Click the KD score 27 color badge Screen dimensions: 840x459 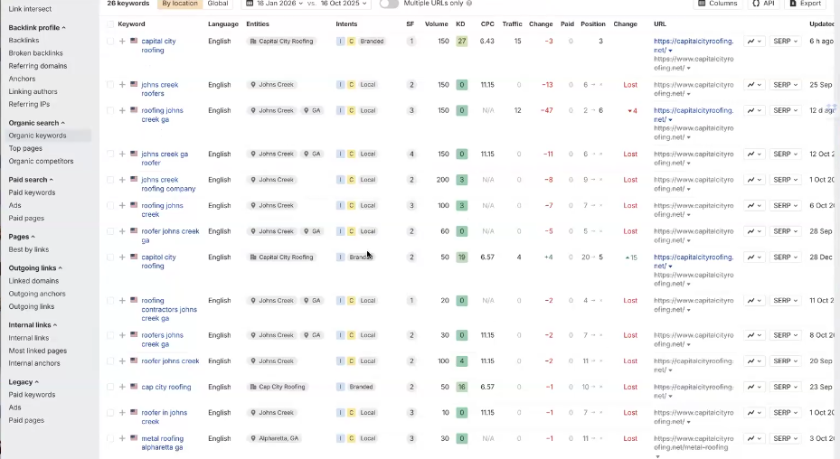[x=462, y=42]
